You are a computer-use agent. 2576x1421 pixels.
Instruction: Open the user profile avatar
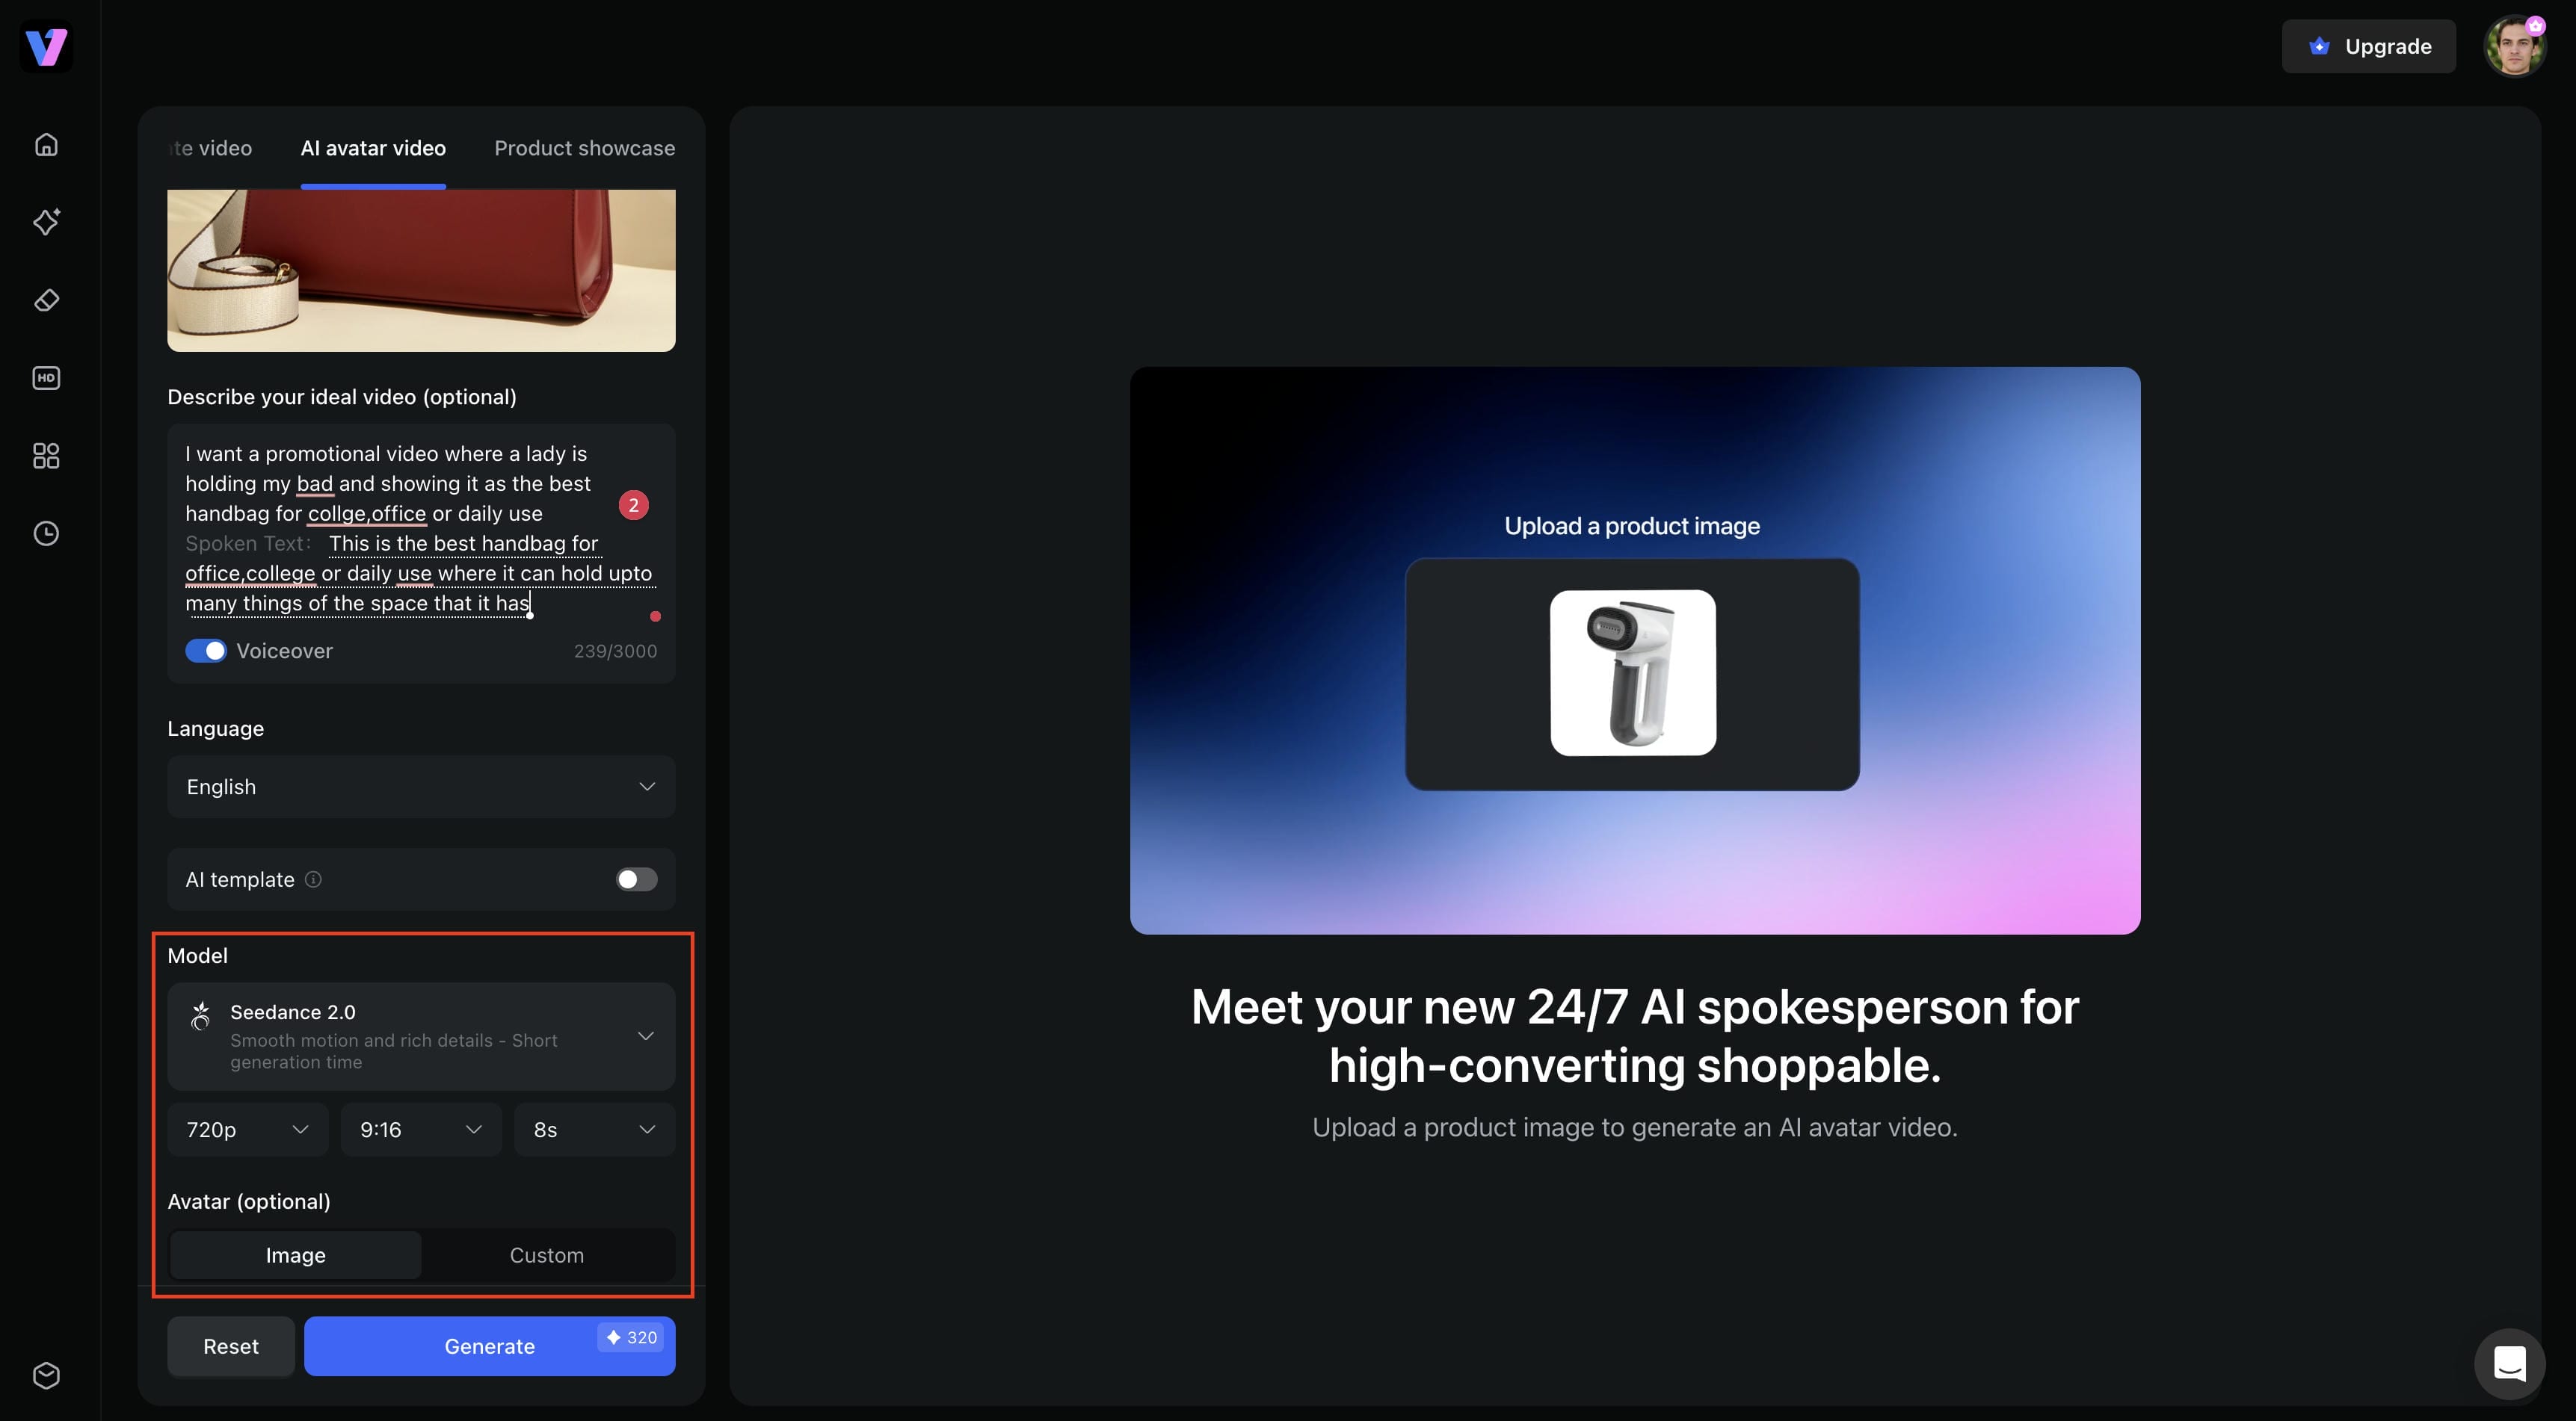(x=2514, y=46)
